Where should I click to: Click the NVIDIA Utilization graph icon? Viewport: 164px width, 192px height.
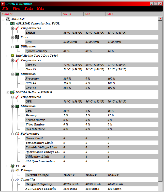[17, 106]
